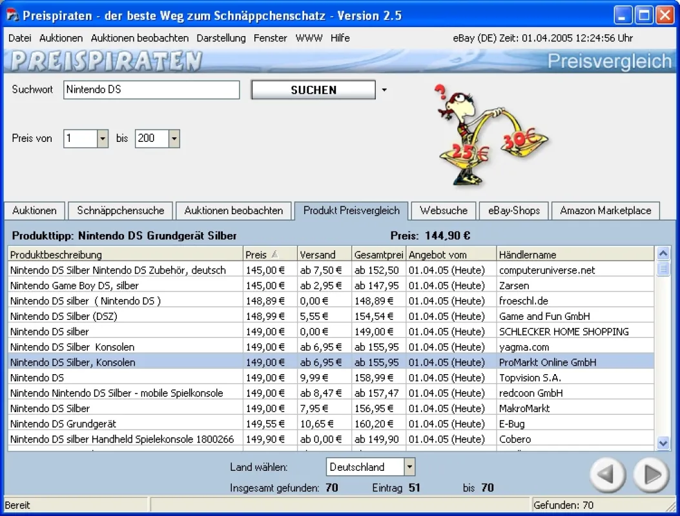Open the 'Land wählen' Deutschland dropdown
This screenshot has height=516, width=680.
409,467
